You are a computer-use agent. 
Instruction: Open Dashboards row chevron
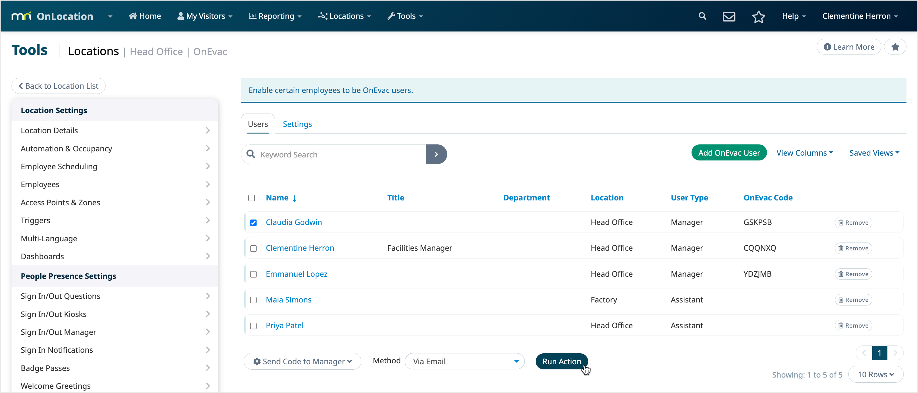[x=208, y=256]
